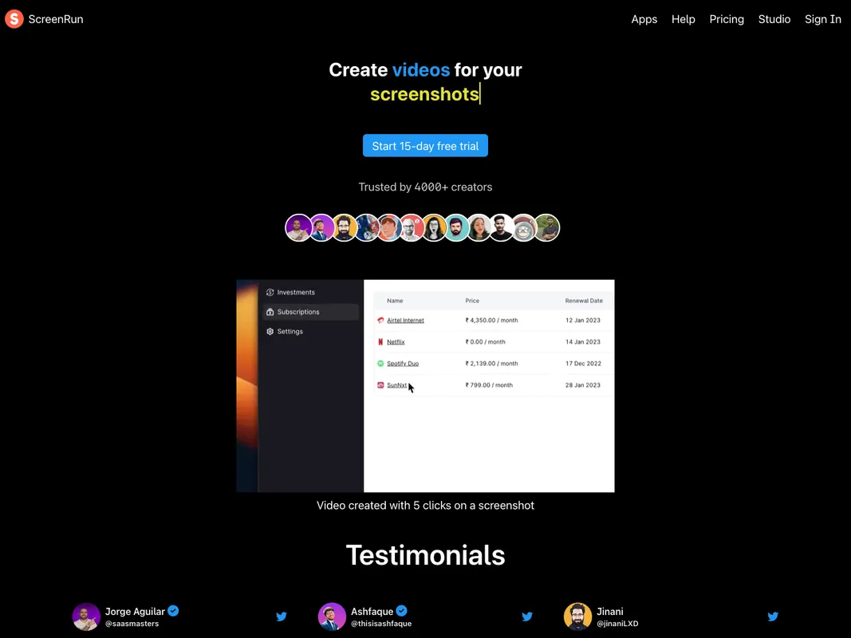Start the 15-day free trial

(x=425, y=145)
